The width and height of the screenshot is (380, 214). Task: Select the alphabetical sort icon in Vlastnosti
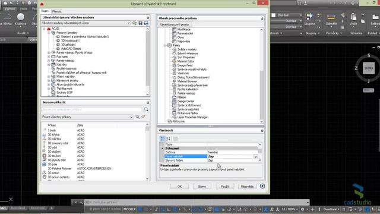click(168, 139)
